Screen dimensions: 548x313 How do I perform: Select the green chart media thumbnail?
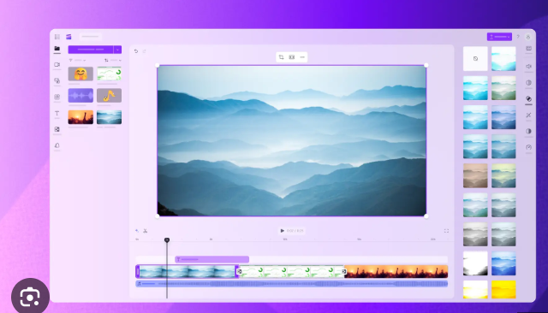tap(109, 74)
